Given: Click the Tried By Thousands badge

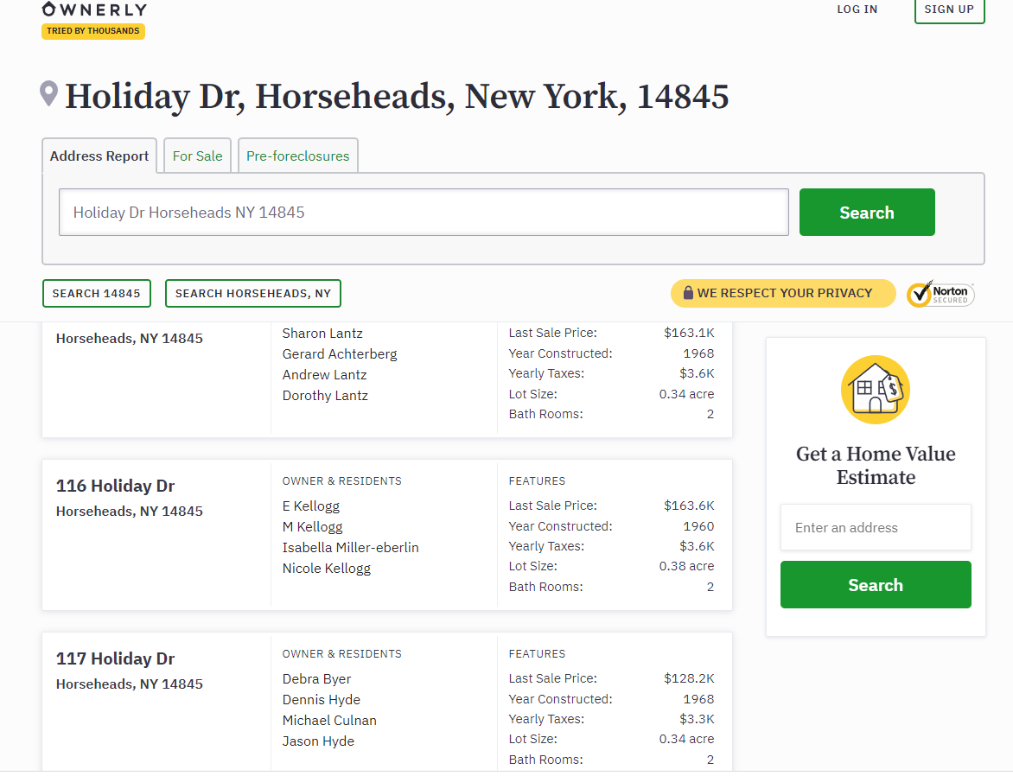Looking at the screenshot, I should (x=93, y=31).
